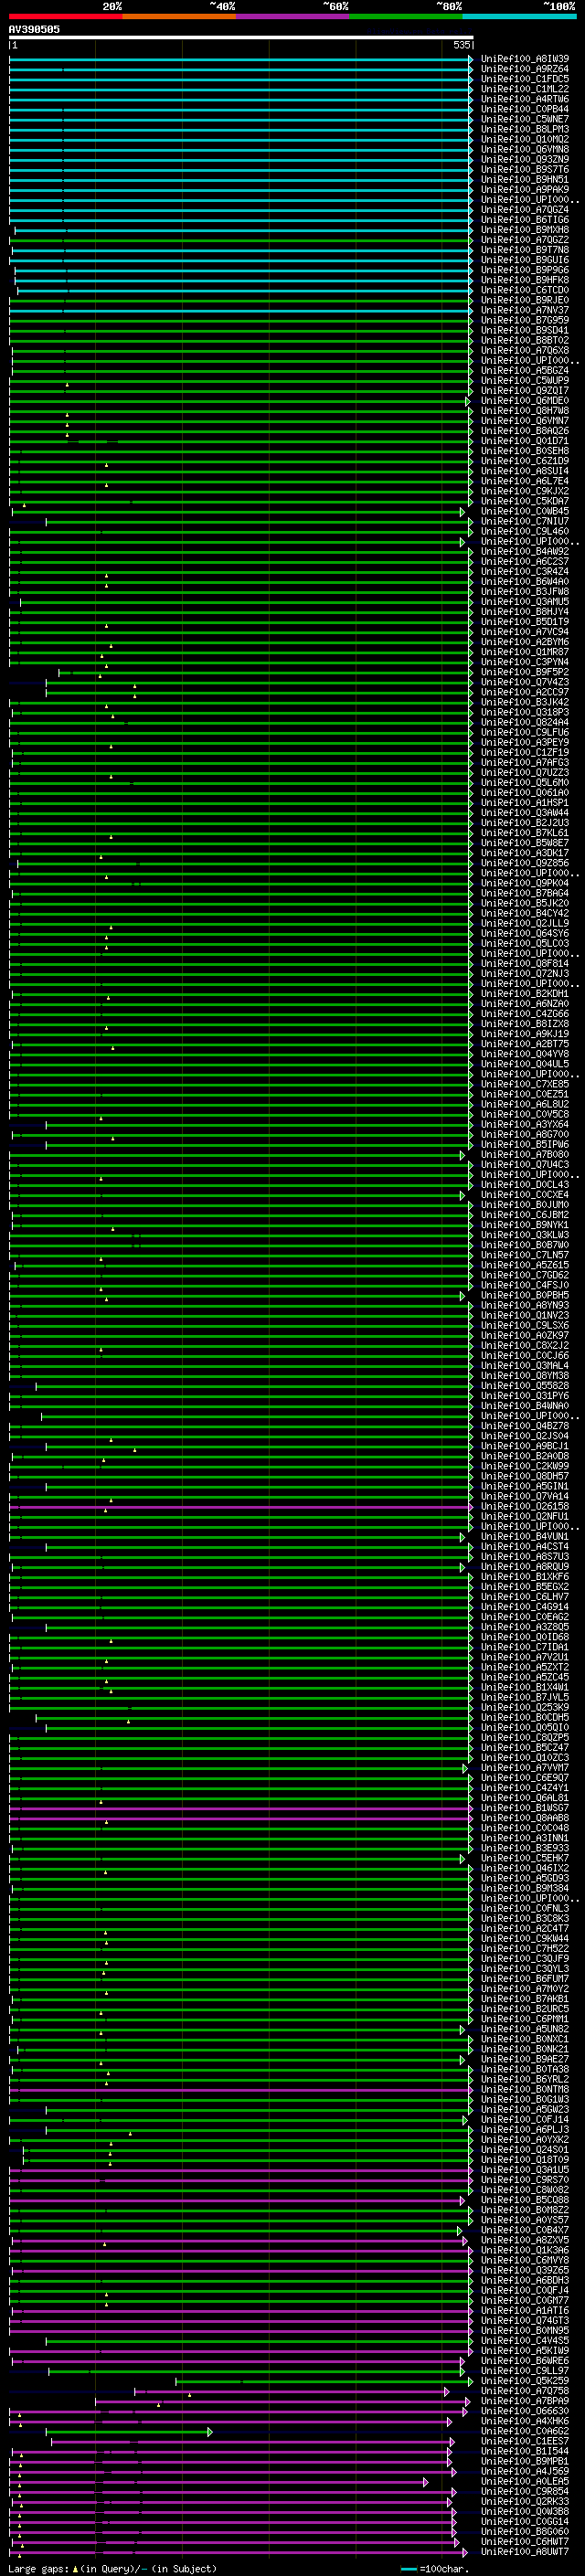Click hit label UniRef100_C0WB45
The height and width of the screenshot is (2576, 585).
[525, 511]
